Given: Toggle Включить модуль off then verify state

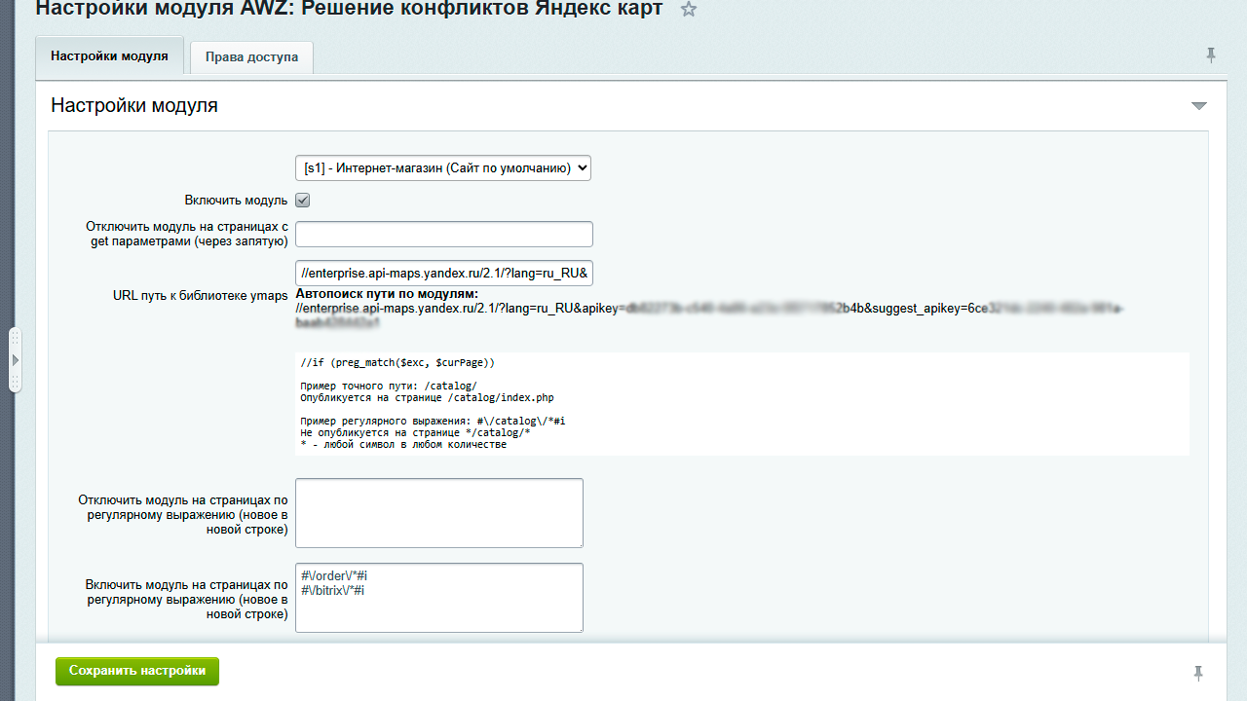Looking at the screenshot, I should pyautogui.click(x=303, y=200).
